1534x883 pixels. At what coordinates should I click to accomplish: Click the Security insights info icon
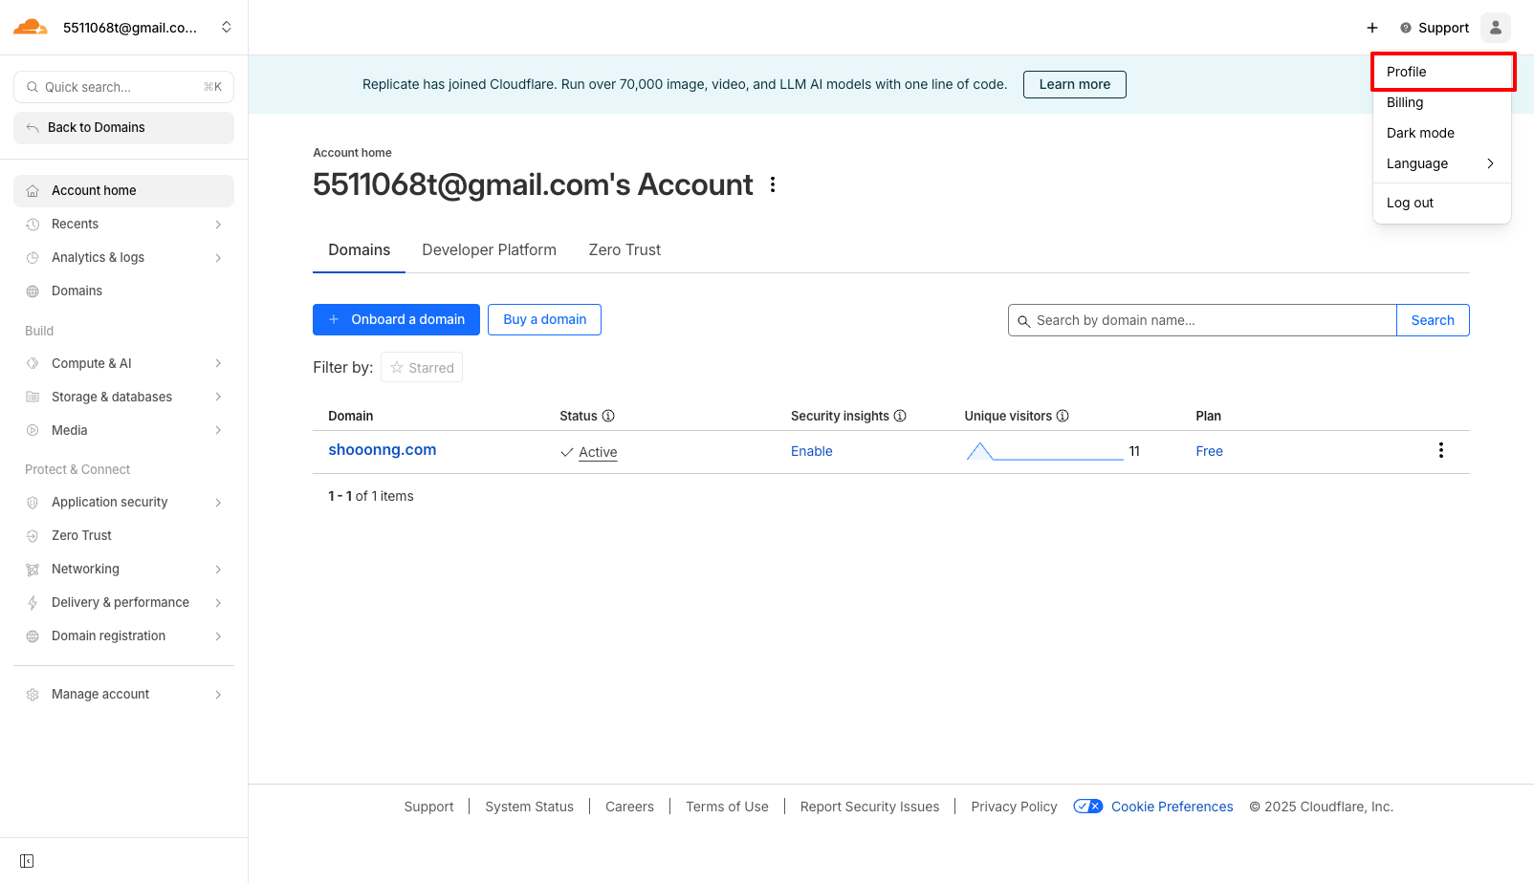click(x=900, y=416)
